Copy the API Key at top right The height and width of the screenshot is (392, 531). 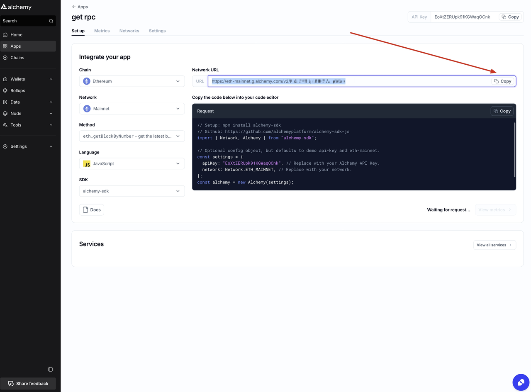[510, 17]
